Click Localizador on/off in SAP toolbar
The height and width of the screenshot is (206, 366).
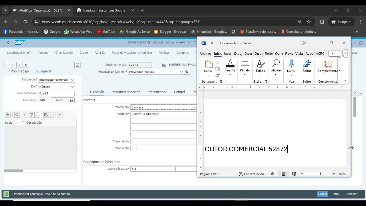(19, 53)
